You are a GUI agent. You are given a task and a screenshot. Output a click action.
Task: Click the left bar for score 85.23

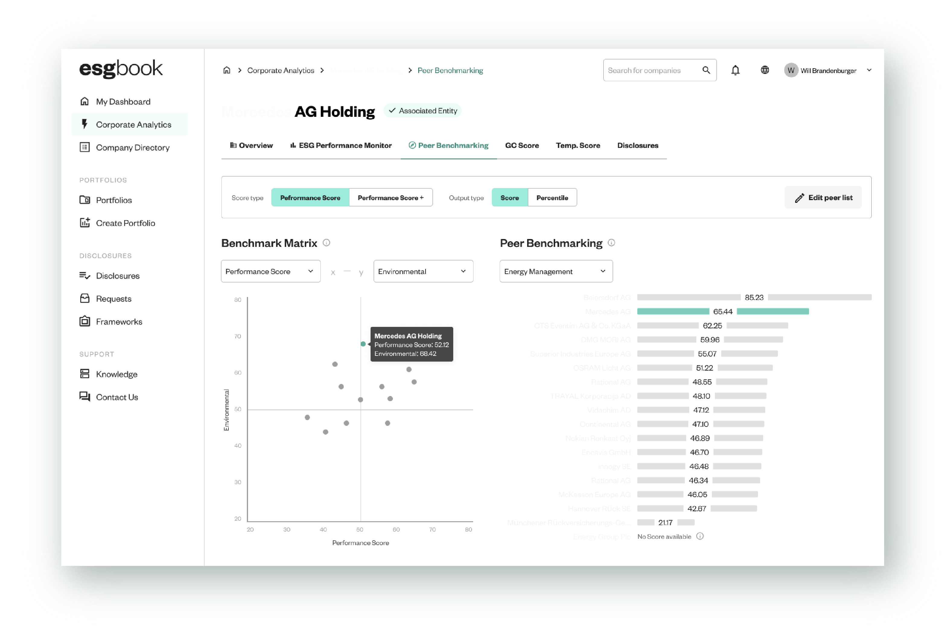tap(689, 297)
